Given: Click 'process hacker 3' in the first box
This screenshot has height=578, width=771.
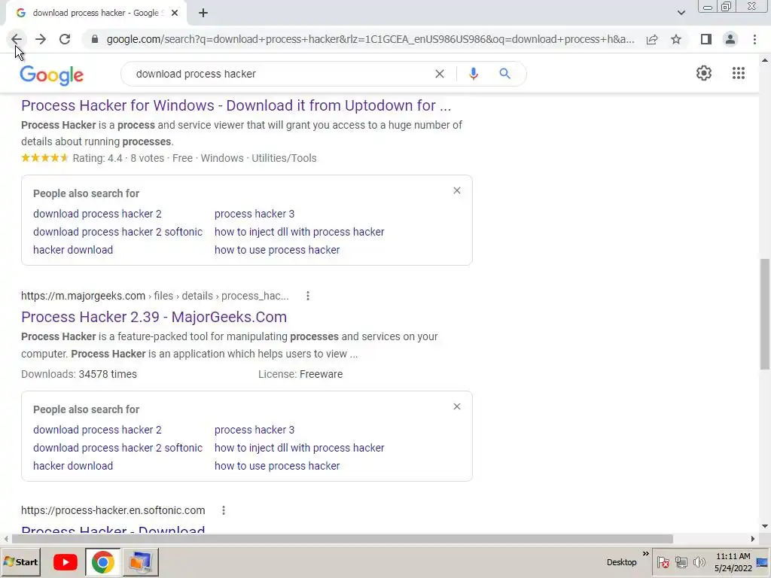Looking at the screenshot, I should pyautogui.click(x=254, y=214).
